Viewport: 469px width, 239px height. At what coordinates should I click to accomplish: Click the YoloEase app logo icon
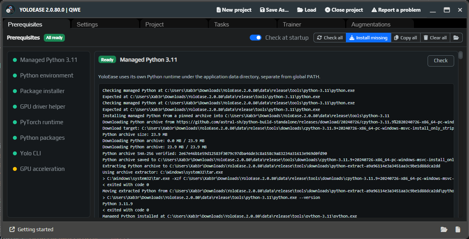(10, 10)
